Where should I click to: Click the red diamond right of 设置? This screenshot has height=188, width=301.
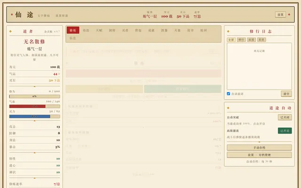pos(289,15)
